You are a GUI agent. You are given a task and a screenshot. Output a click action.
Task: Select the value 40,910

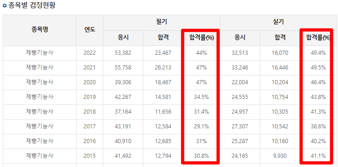point(123,141)
